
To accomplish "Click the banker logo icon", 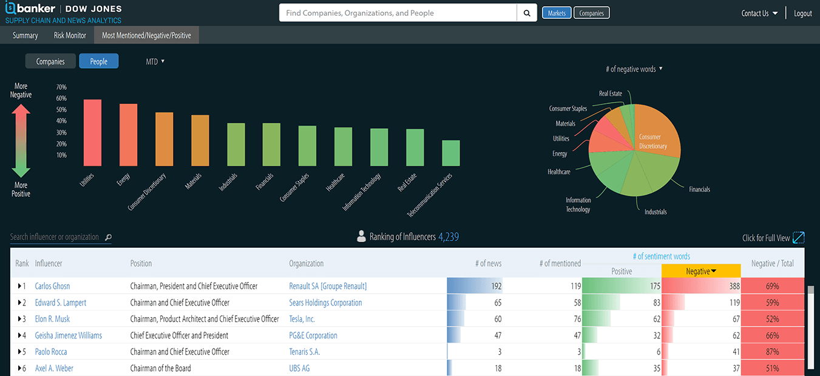I will (10, 9).
